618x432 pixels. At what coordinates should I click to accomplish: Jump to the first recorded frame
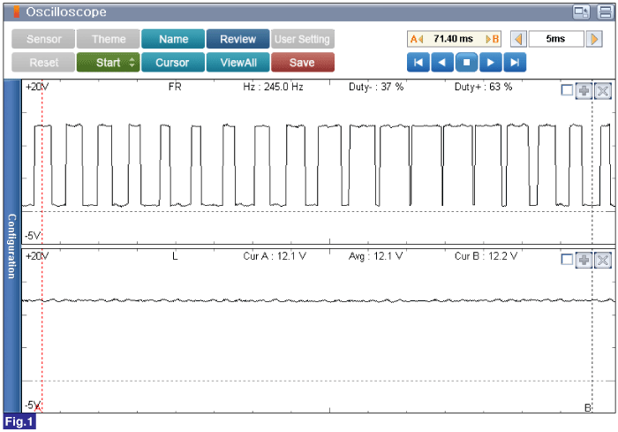(418, 63)
